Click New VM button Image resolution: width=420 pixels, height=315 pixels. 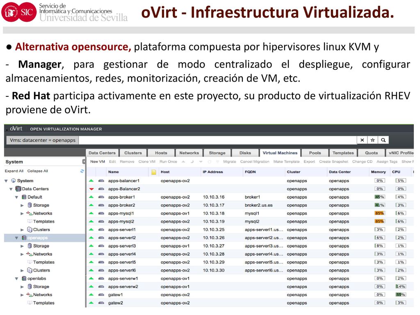(98, 162)
